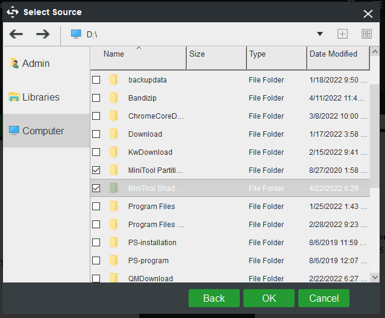Check the PS-program folder checkbox
The width and height of the screenshot is (385, 318).
96,261
